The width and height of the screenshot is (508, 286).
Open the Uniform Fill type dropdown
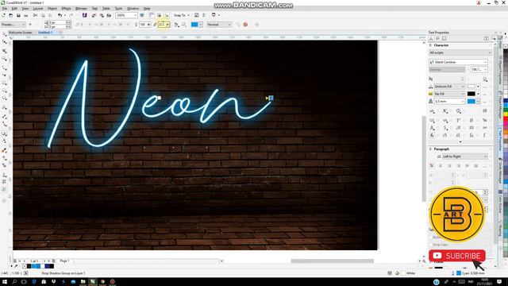449,87
